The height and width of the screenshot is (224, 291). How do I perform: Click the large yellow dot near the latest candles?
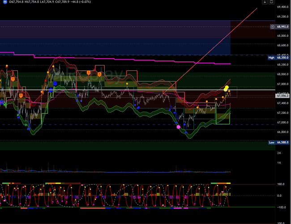[x=227, y=88]
